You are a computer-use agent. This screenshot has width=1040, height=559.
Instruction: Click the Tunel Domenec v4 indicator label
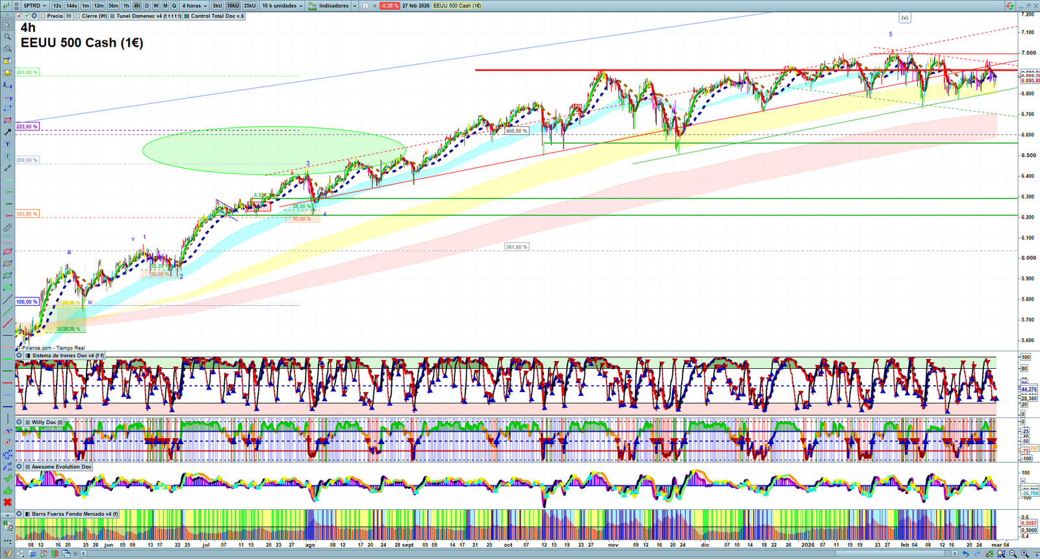(x=149, y=16)
